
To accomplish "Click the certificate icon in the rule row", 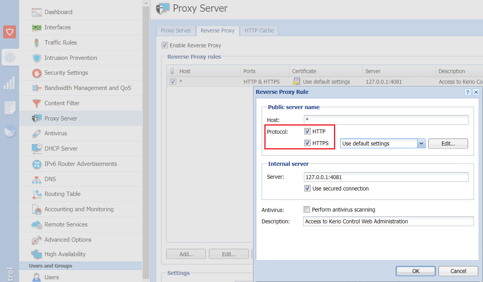I will [x=296, y=81].
